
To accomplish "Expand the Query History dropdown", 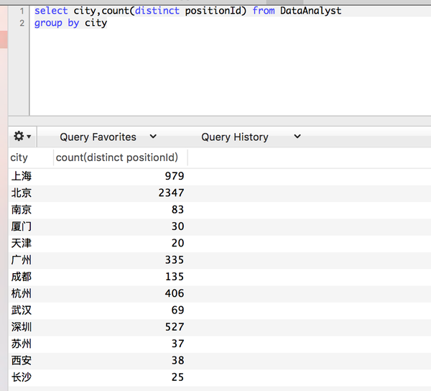I will [x=251, y=137].
